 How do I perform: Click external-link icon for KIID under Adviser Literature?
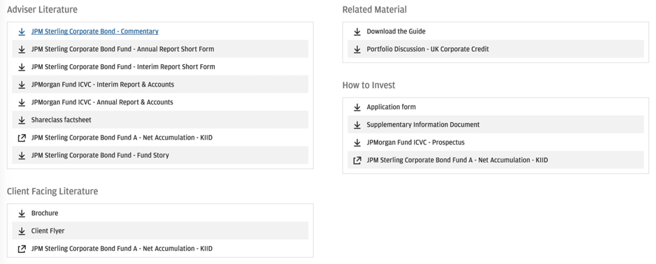point(22,138)
